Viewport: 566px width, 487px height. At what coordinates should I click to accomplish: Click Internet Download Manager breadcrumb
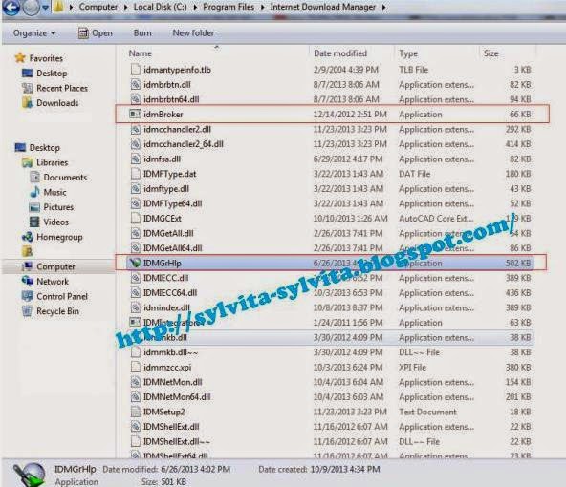[x=323, y=7]
